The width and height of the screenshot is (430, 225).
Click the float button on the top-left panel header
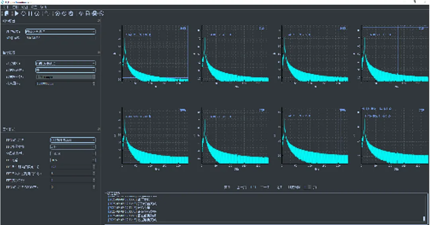tap(99, 20)
